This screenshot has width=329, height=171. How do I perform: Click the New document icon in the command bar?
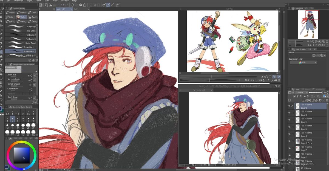[x=46, y=5]
